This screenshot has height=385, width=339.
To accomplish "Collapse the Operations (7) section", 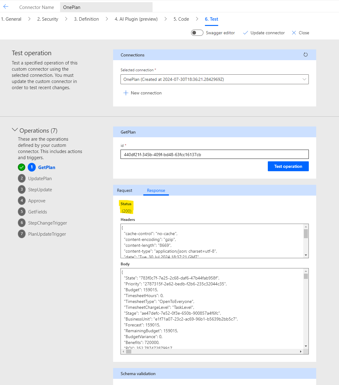I will pyautogui.click(x=15, y=130).
